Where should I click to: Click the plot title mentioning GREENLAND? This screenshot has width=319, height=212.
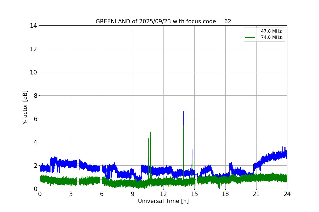click(163, 21)
